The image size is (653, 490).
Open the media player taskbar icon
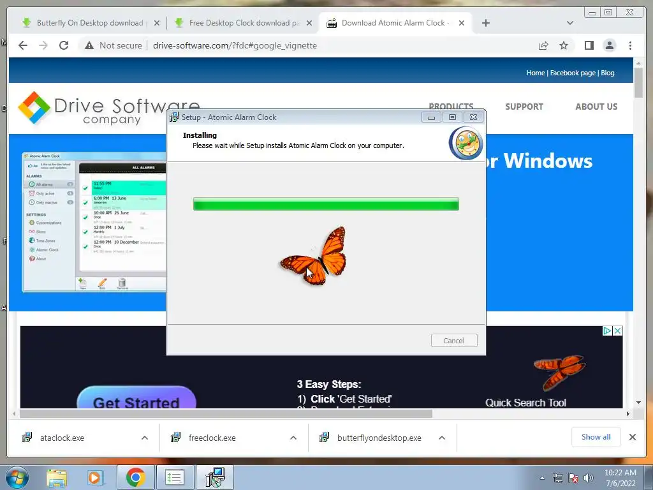click(95, 478)
